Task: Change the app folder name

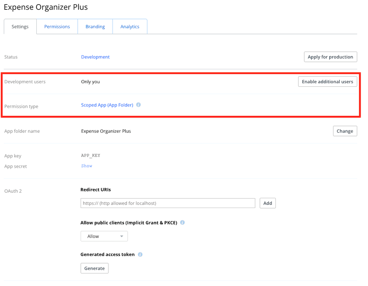Action: click(345, 131)
